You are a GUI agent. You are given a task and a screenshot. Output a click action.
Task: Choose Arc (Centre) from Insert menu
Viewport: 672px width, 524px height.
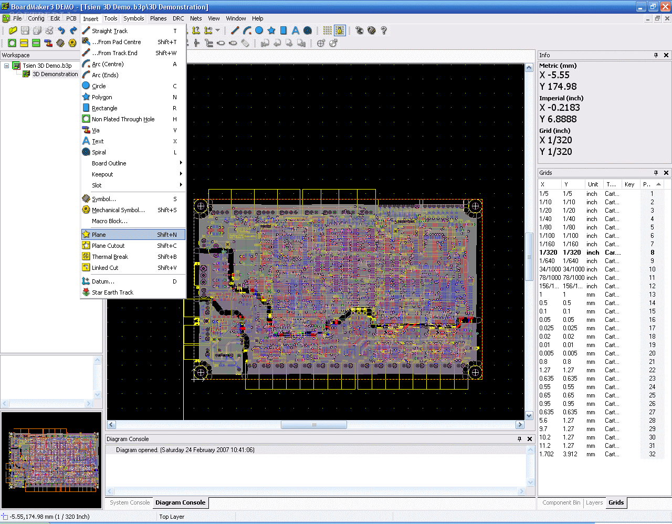(x=133, y=64)
